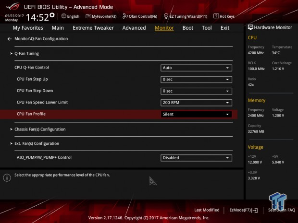Switch to the Main tab
The width and height of the screenshot is (298, 223).
pos(58,28)
